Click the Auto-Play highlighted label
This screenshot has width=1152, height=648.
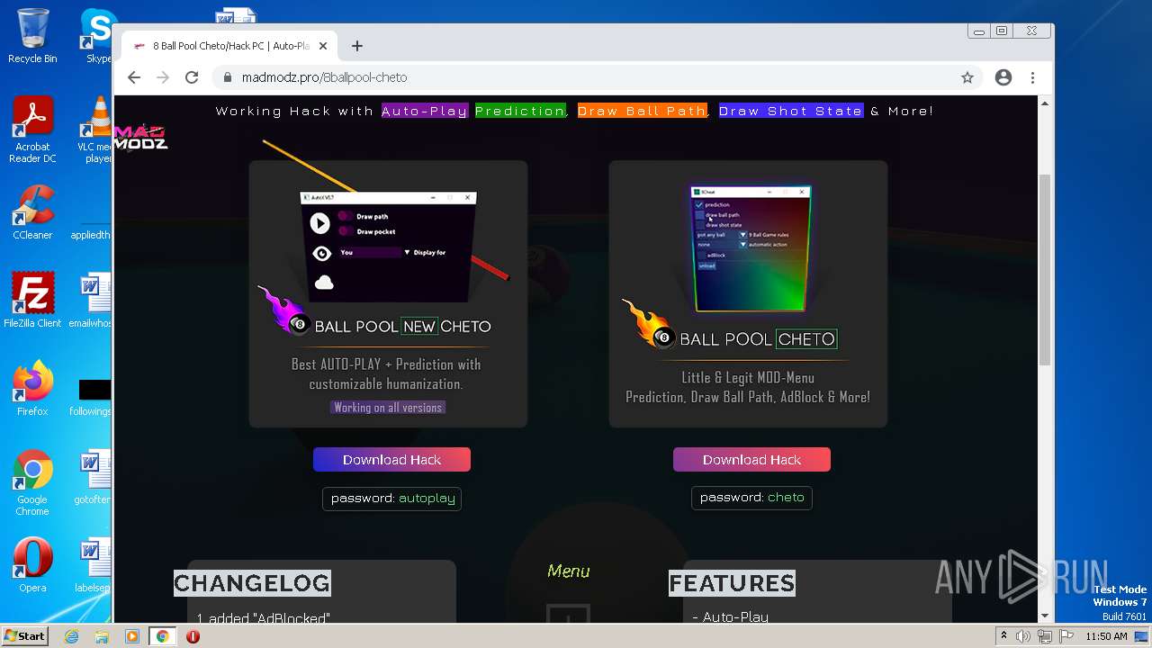[425, 111]
